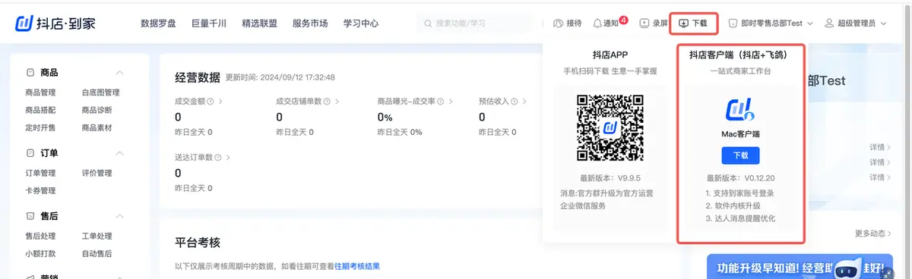This screenshot has width=912, height=279.
Task: Open 白底图管理 in the sidebar
Action: tap(100, 92)
